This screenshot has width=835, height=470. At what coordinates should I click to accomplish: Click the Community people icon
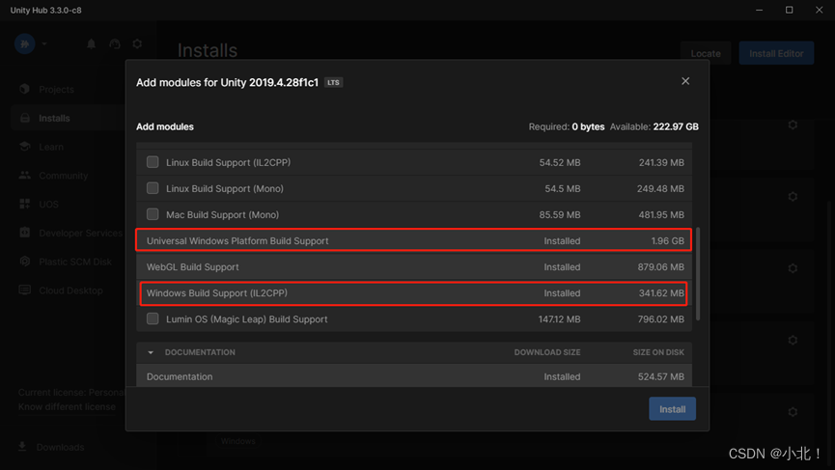(24, 175)
